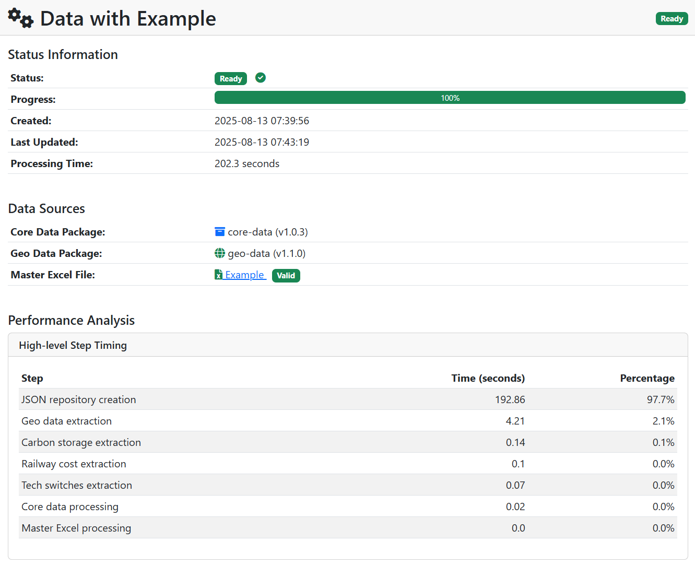This screenshot has height=565, width=695.
Task: Click the Excel file icon beside Example
Action: 219,275
